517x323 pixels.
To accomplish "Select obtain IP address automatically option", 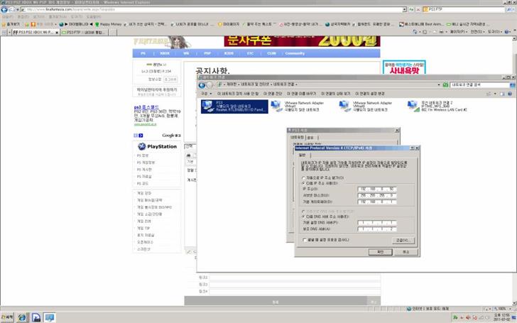I will pos(303,177).
